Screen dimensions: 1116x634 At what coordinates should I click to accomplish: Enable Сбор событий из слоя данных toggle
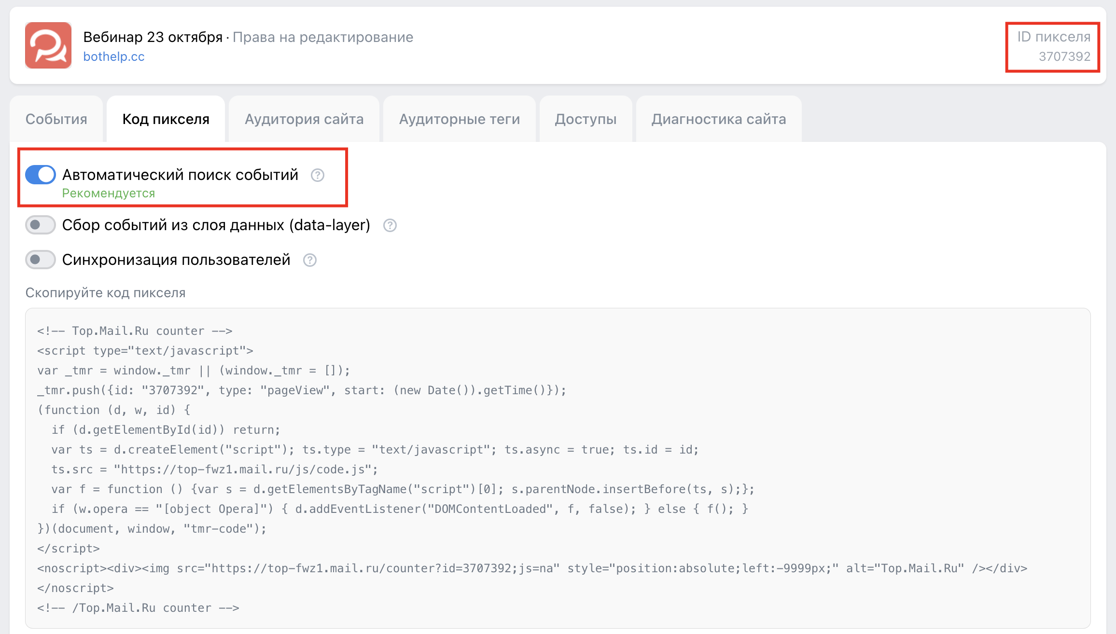click(41, 225)
